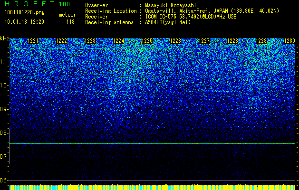The height and width of the screenshot is (190, 299).
Task: Click the 0.6 kHz axis label
Action: [x=4, y=180]
